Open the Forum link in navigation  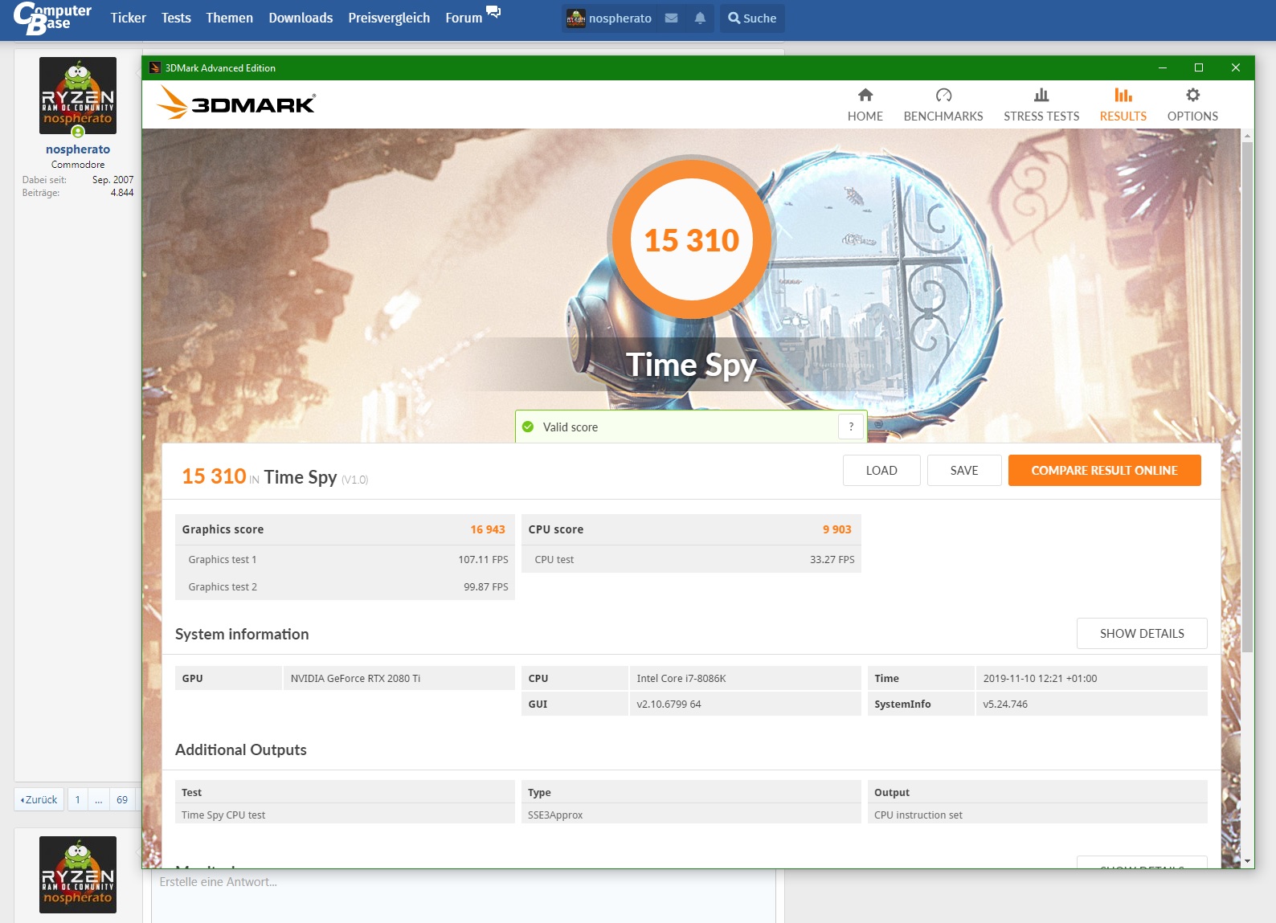click(x=464, y=18)
